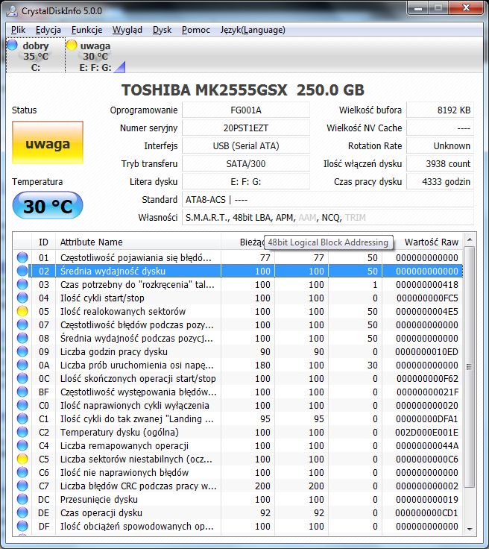Open the Dysk menu
The image size is (489, 549).
[x=162, y=30]
